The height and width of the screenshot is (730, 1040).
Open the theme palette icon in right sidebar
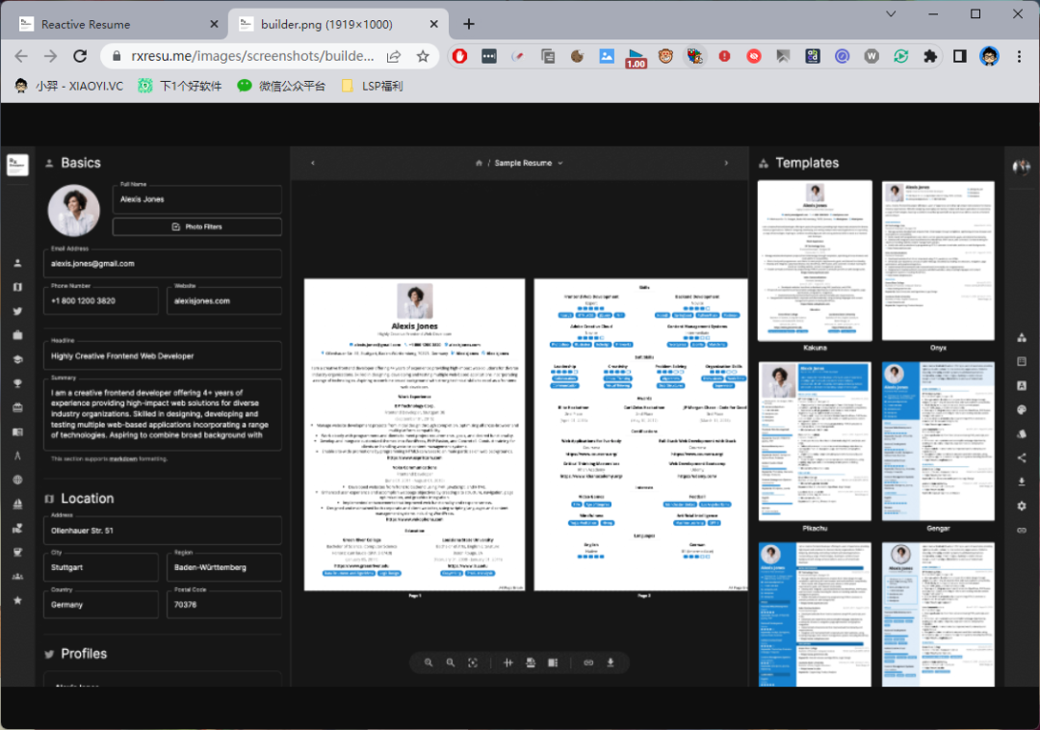point(1022,409)
